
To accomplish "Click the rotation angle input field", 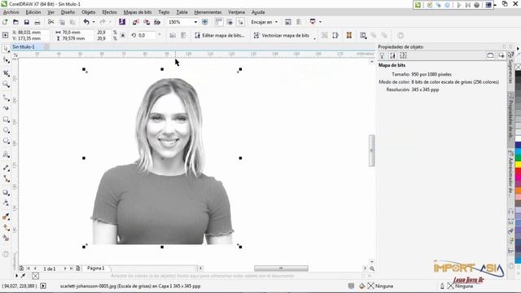I will point(146,35).
